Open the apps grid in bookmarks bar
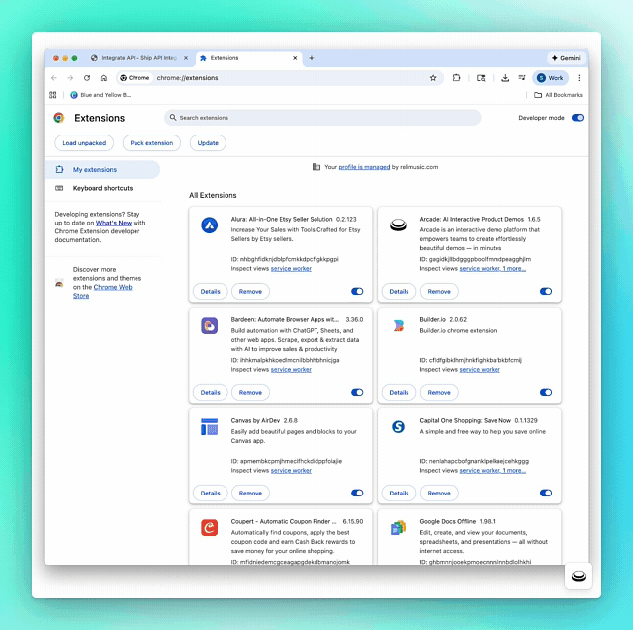 pos(52,95)
